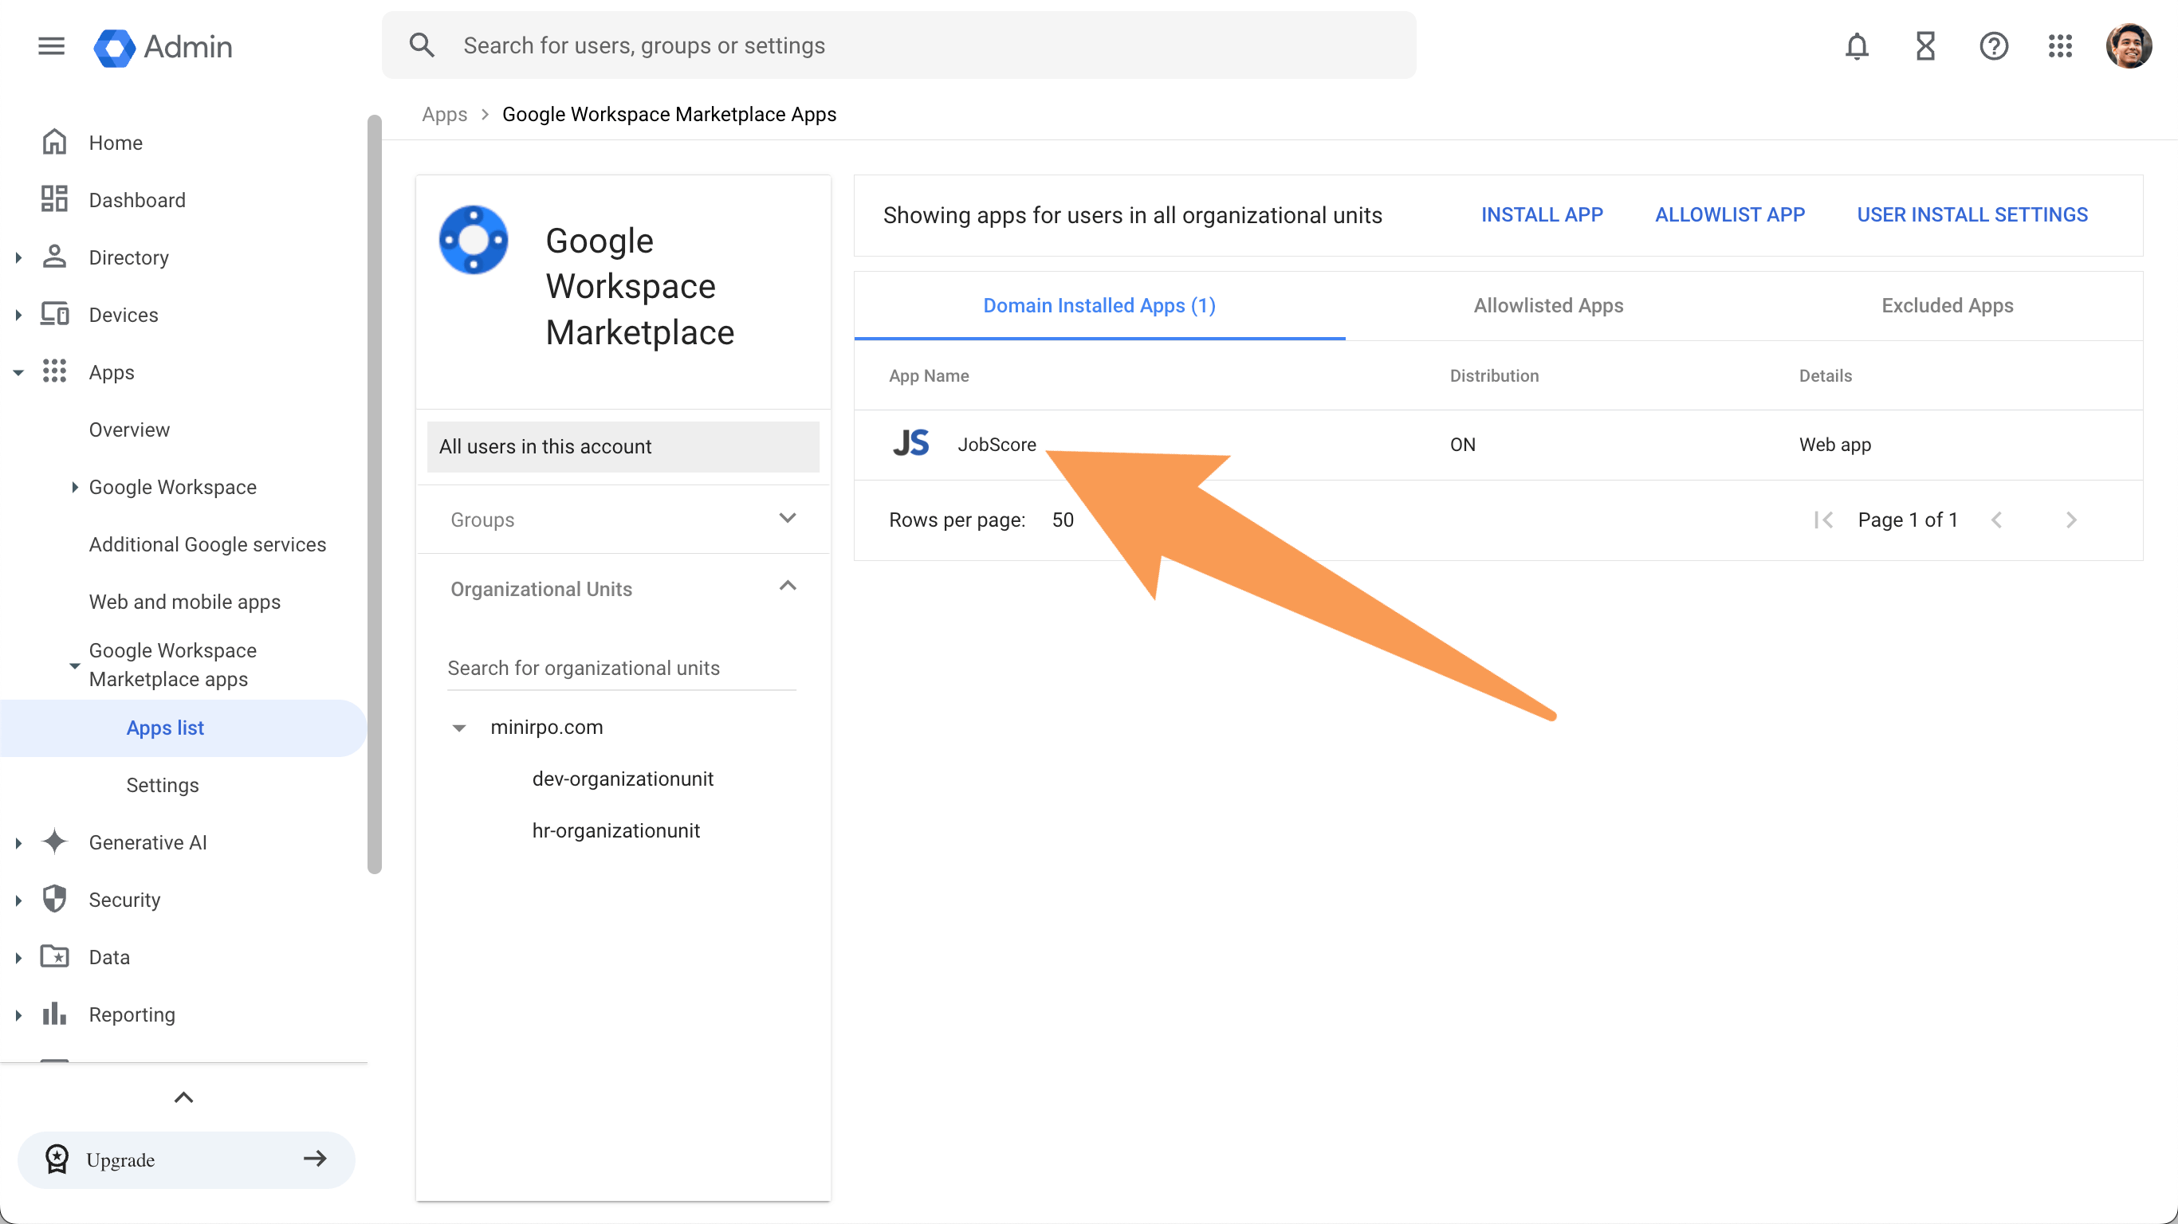Click the Directory person icon

click(55, 256)
